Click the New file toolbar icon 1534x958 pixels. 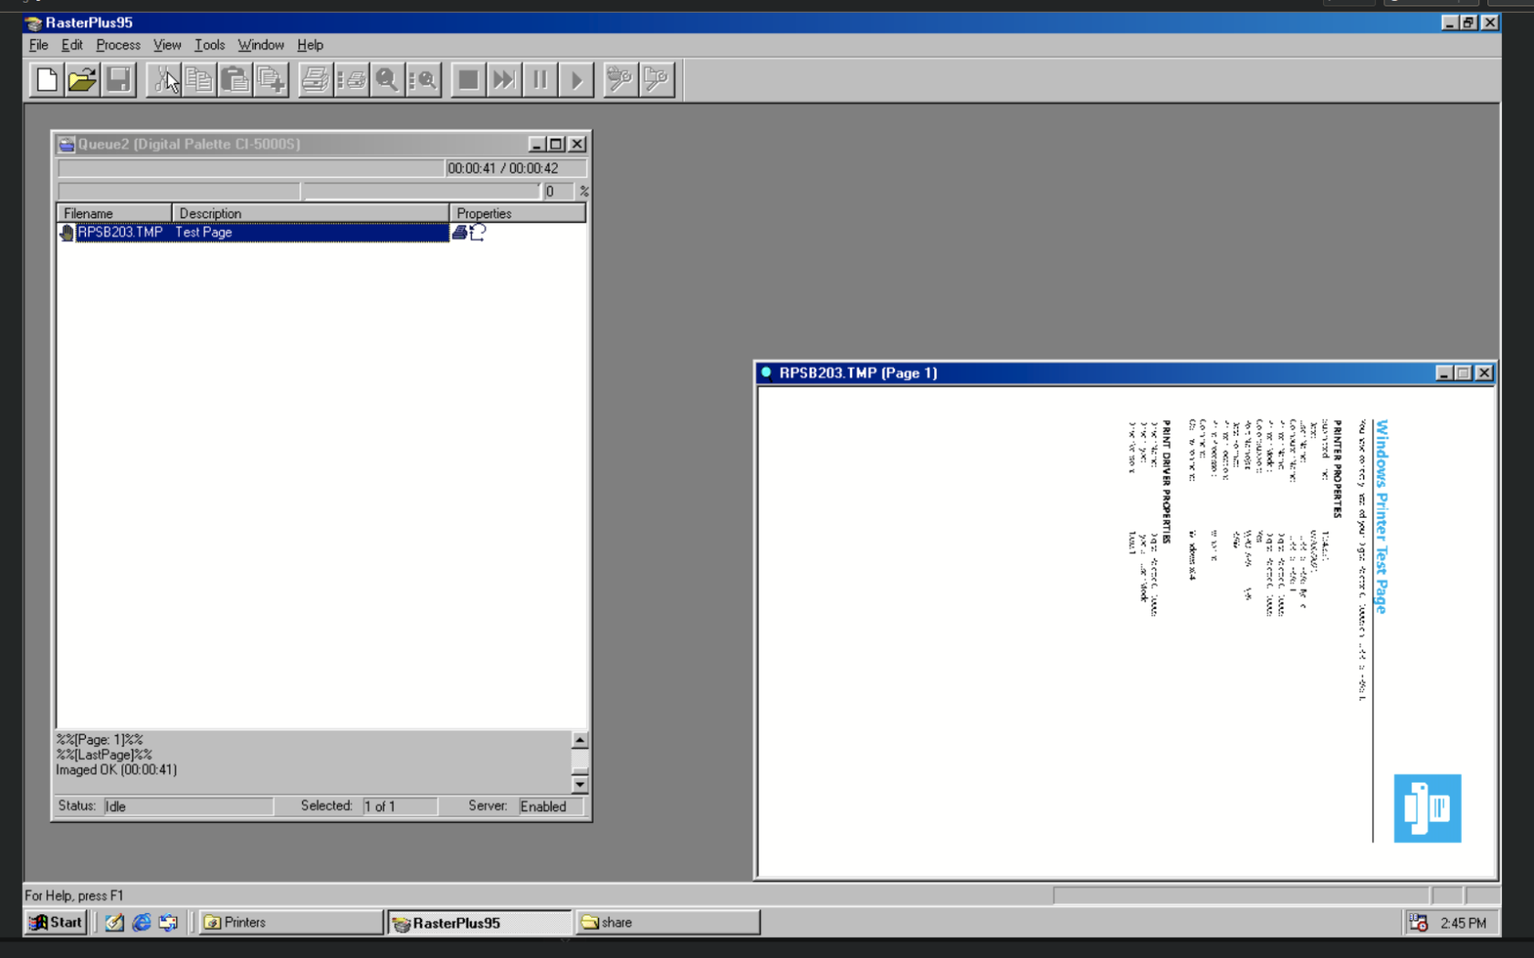click(47, 80)
